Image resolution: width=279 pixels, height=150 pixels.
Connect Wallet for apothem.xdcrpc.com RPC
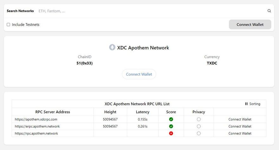[240, 119]
